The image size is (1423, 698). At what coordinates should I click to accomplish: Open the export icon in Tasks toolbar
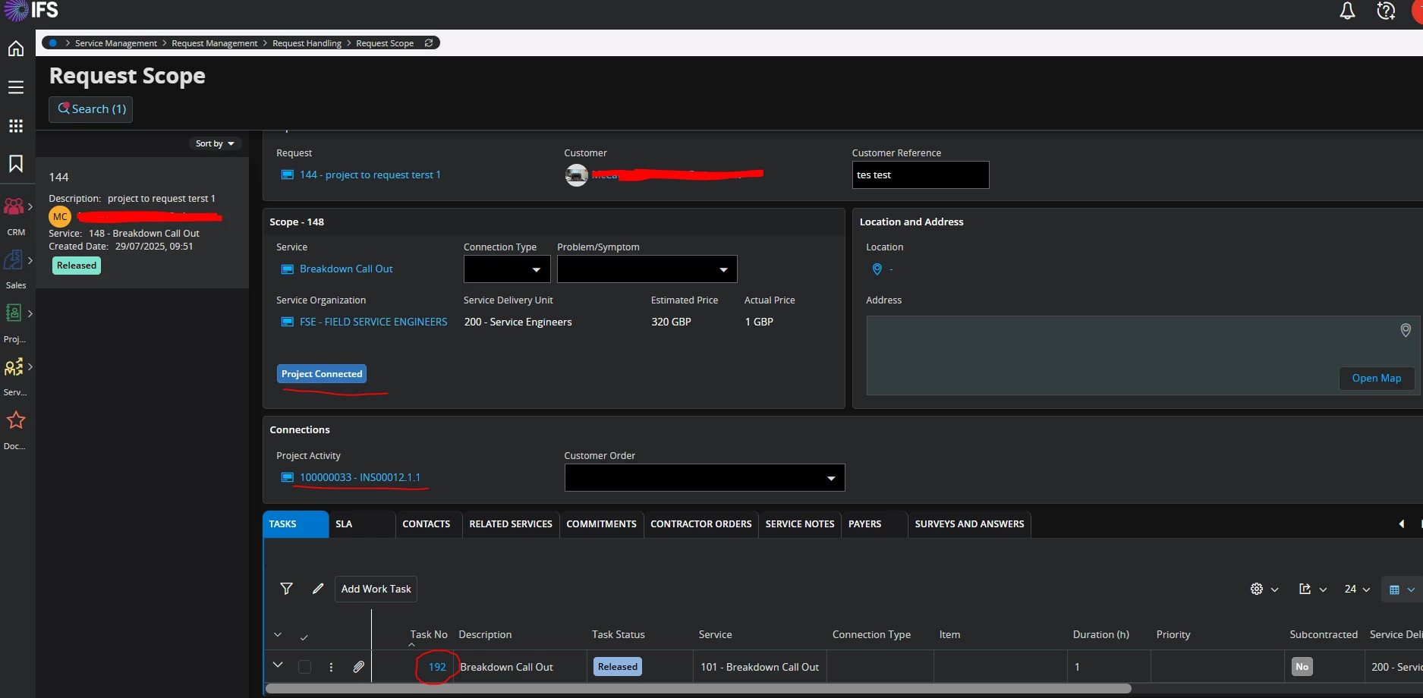[x=1305, y=589]
